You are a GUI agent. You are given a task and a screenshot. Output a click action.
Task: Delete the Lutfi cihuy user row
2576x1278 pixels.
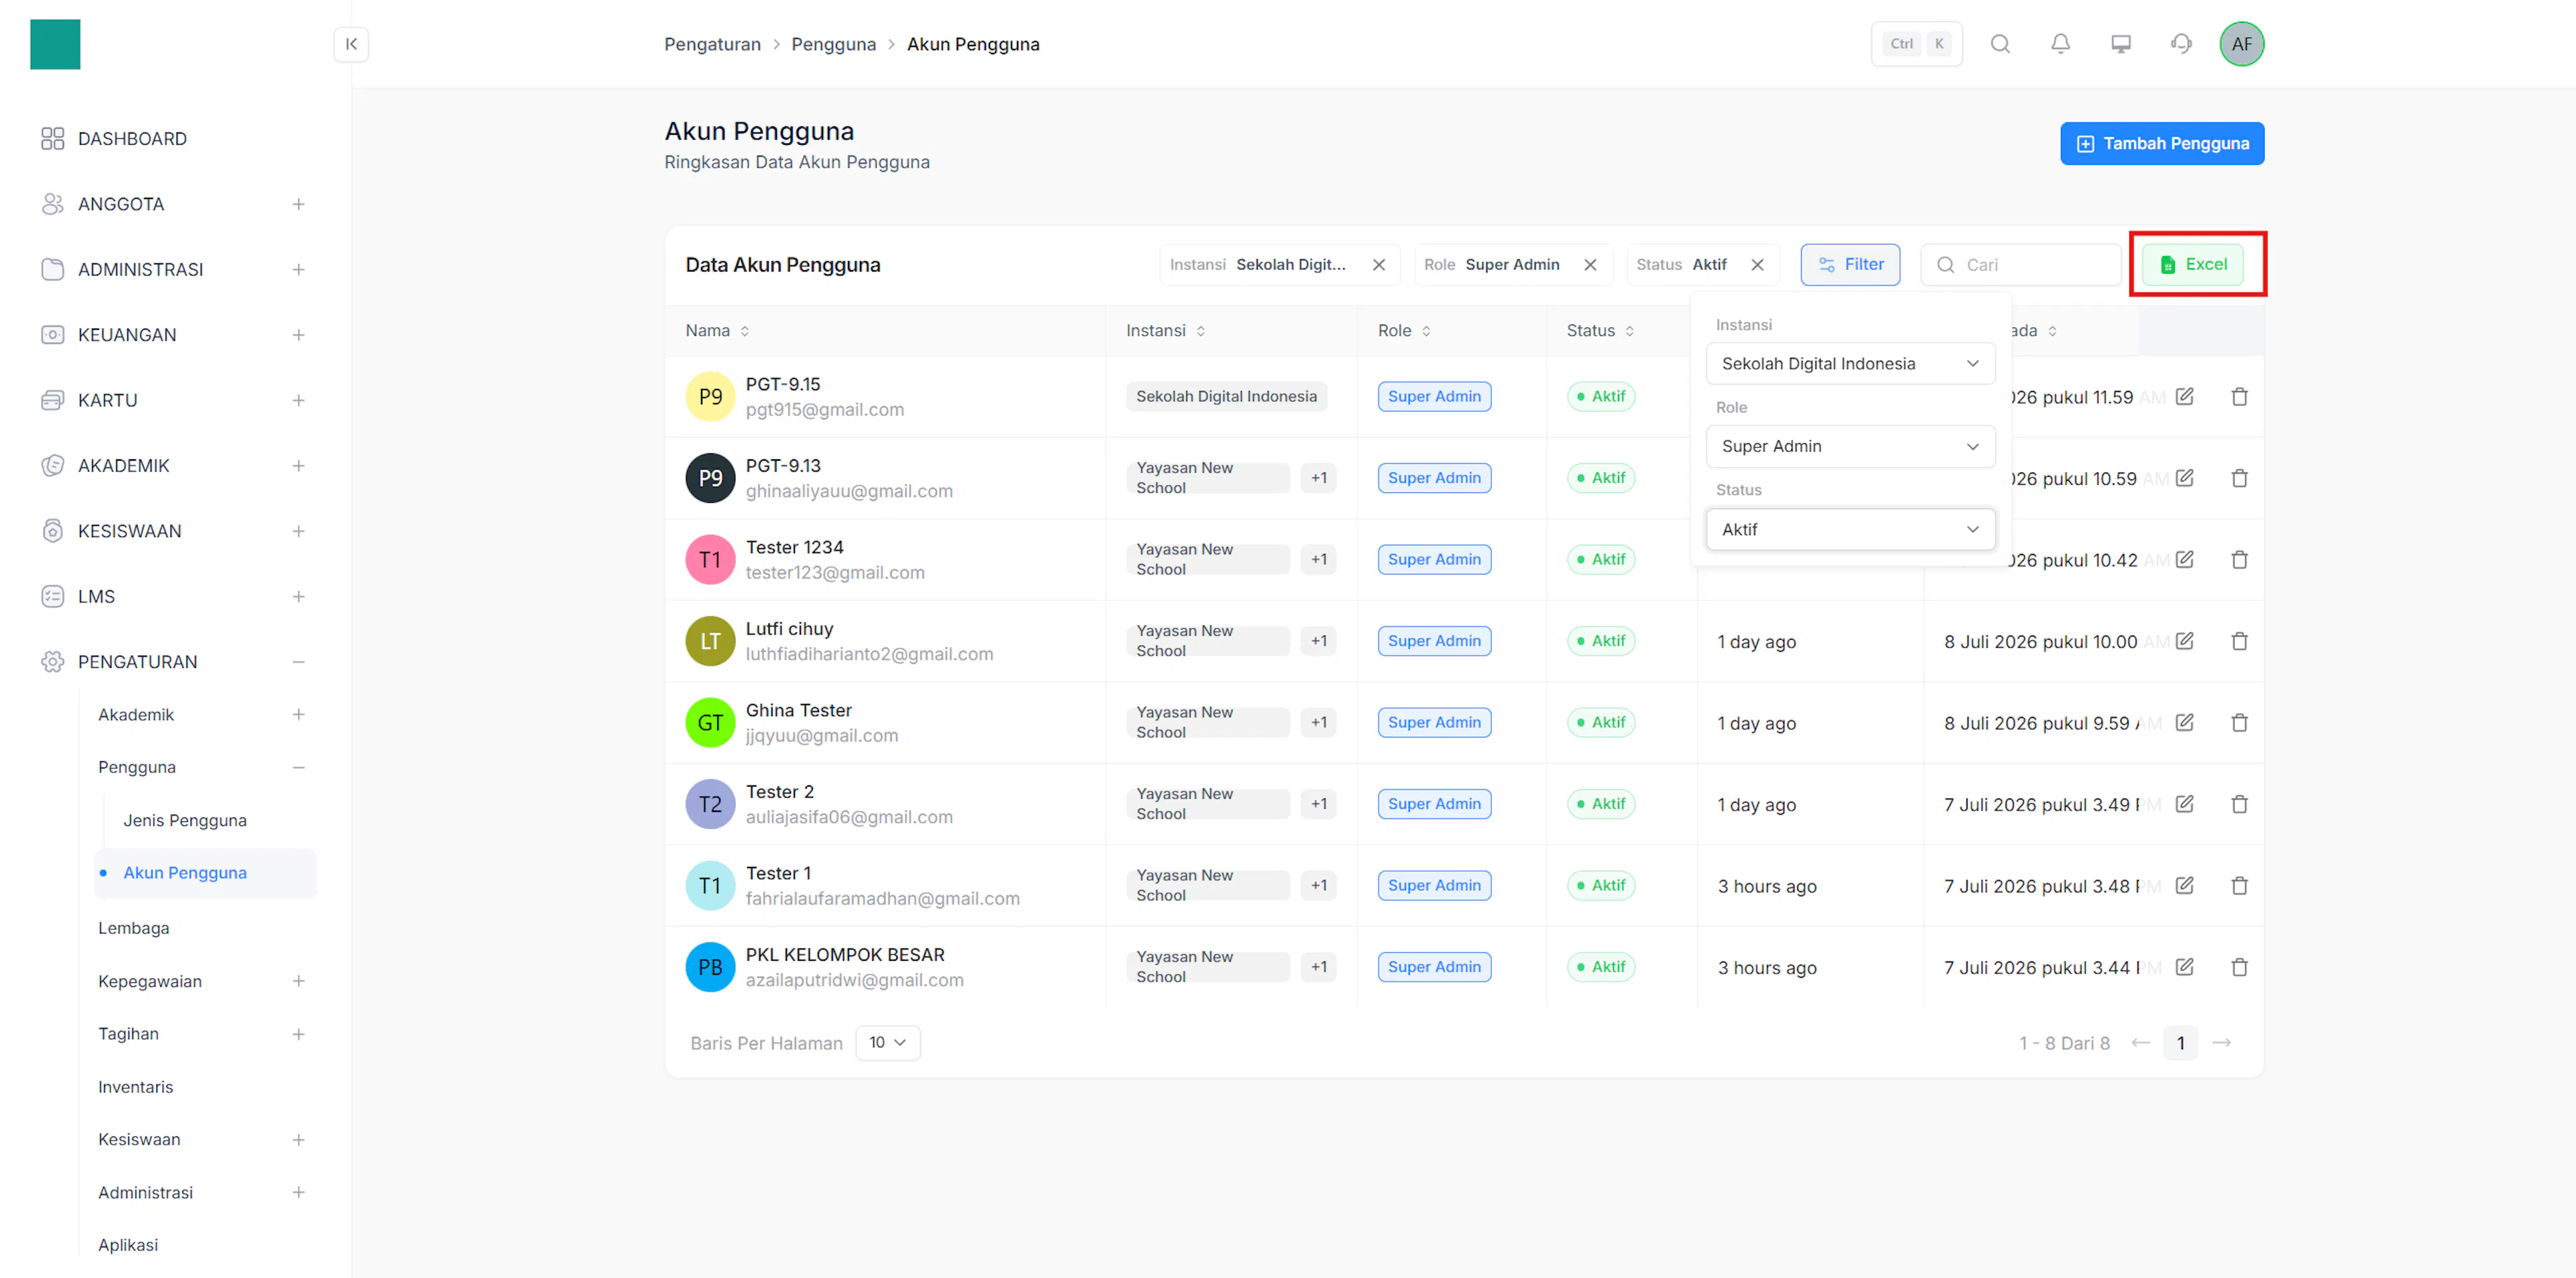point(2240,642)
